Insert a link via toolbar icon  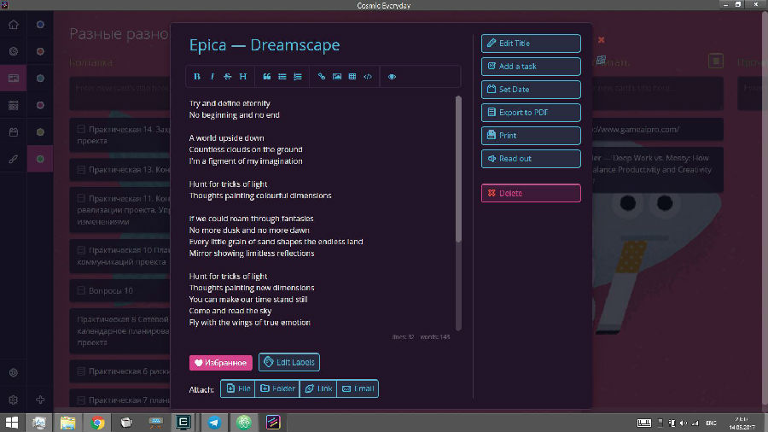(x=322, y=77)
